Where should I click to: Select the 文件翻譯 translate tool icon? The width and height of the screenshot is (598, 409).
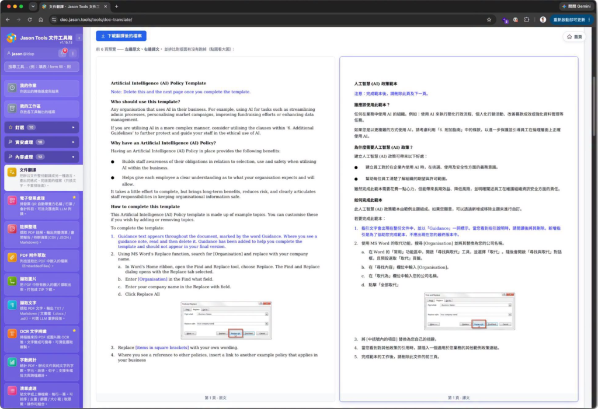pos(12,172)
